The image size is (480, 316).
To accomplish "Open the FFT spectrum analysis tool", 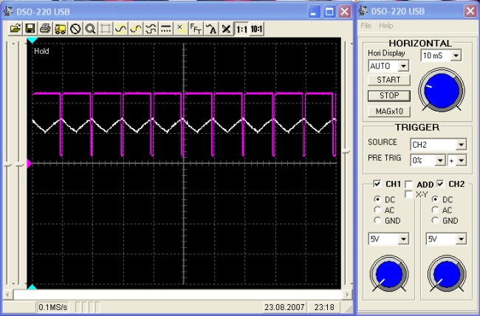I will click(196, 29).
